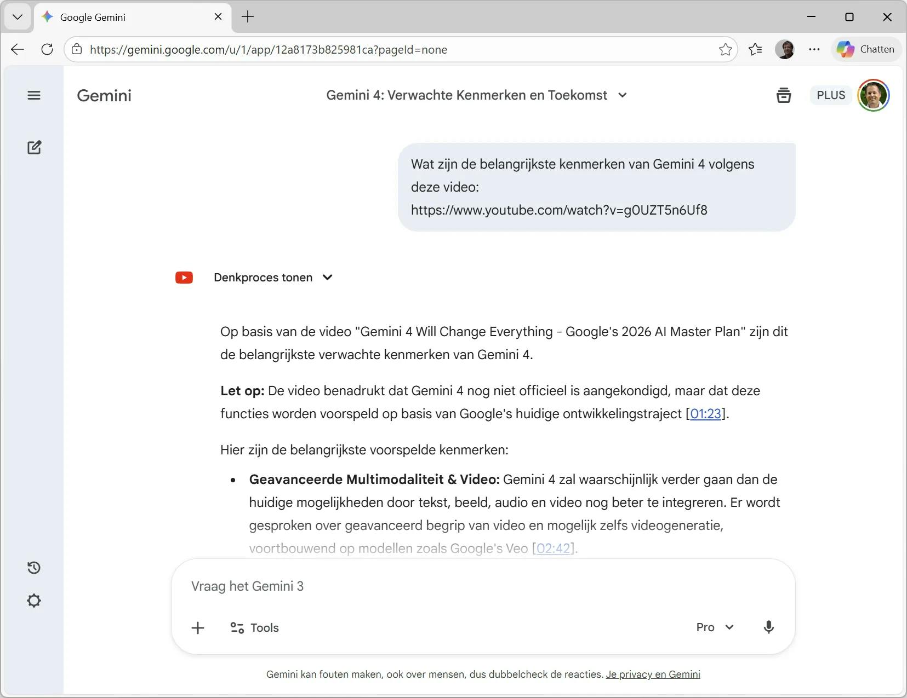Jump to video timestamp 01:23
The width and height of the screenshot is (907, 698).
point(706,414)
